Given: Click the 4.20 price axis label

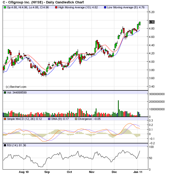Looking at the screenshot, I should [x=152, y=53].
